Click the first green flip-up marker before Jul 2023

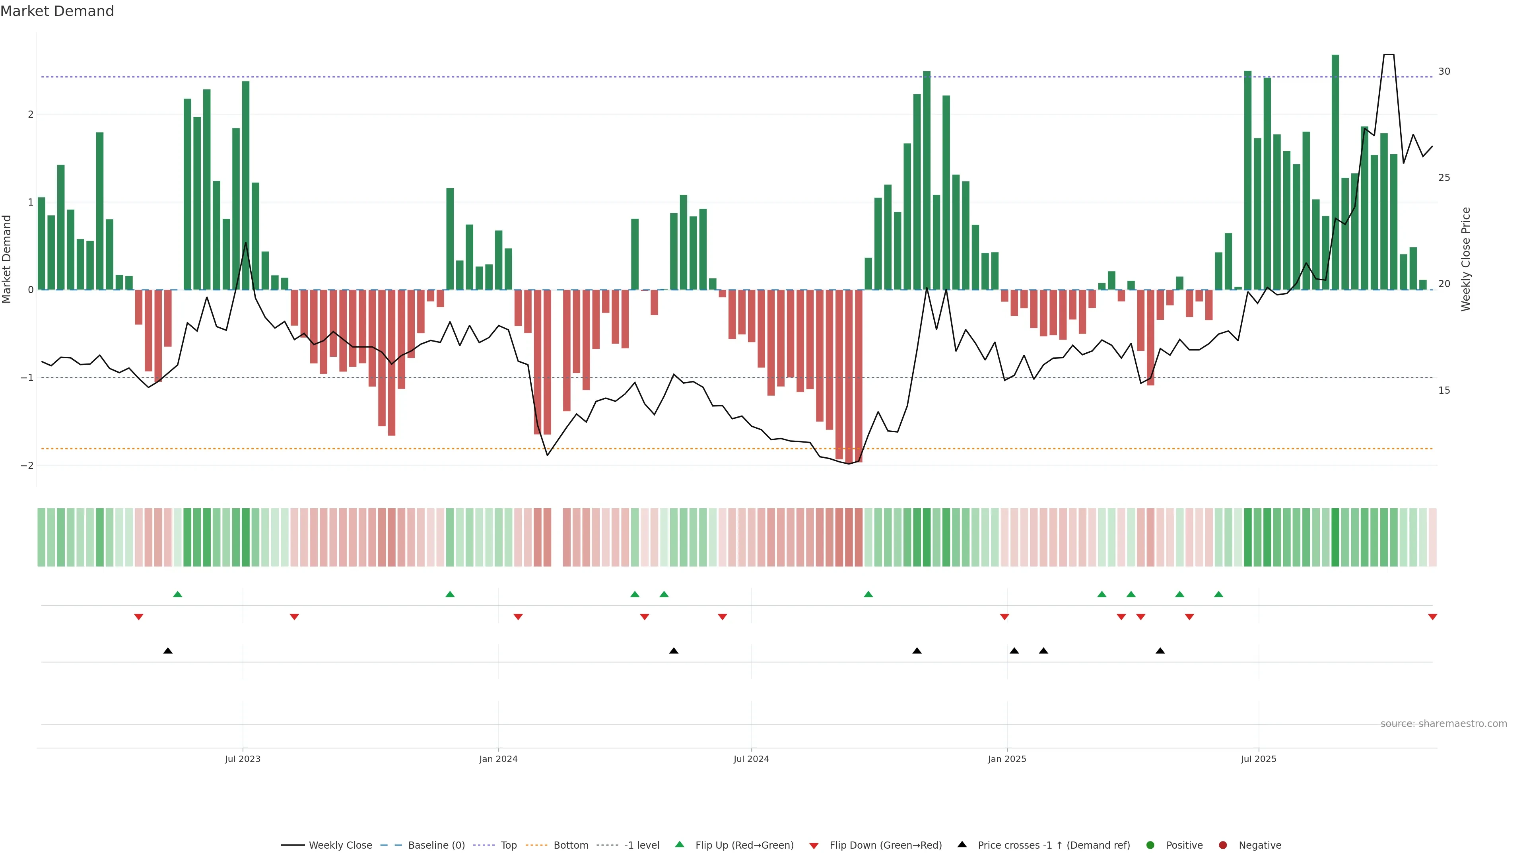[177, 594]
